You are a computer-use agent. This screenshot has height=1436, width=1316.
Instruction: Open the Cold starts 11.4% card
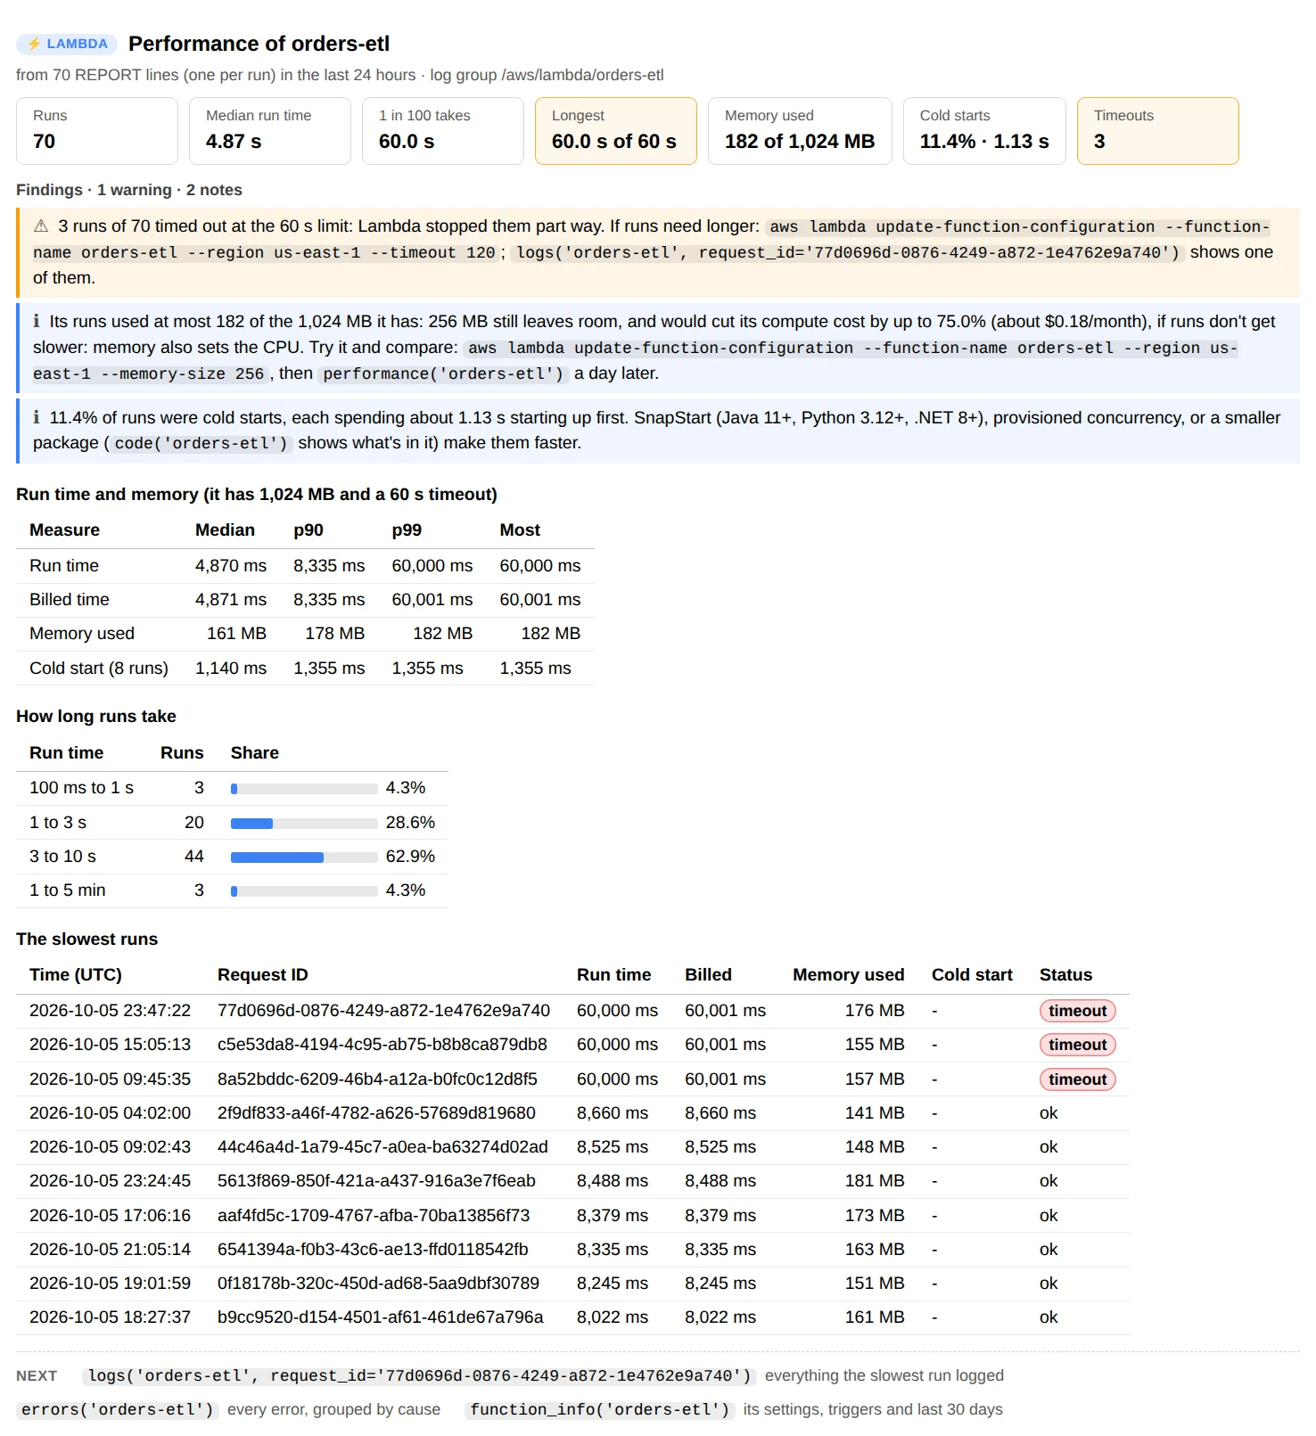984,131
